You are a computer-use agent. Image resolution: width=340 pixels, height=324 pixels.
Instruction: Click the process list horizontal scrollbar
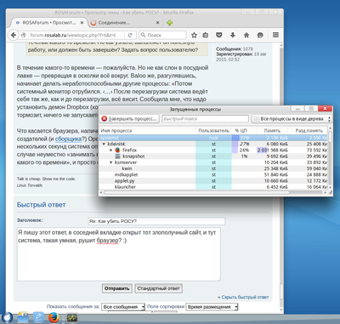click(196, 192)
